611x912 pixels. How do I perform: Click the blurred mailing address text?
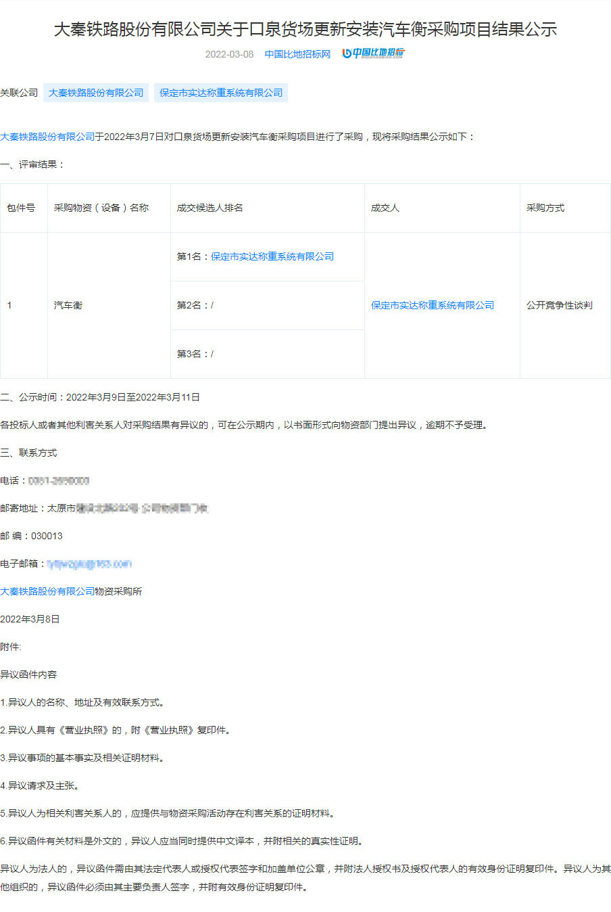pos(142,508)
